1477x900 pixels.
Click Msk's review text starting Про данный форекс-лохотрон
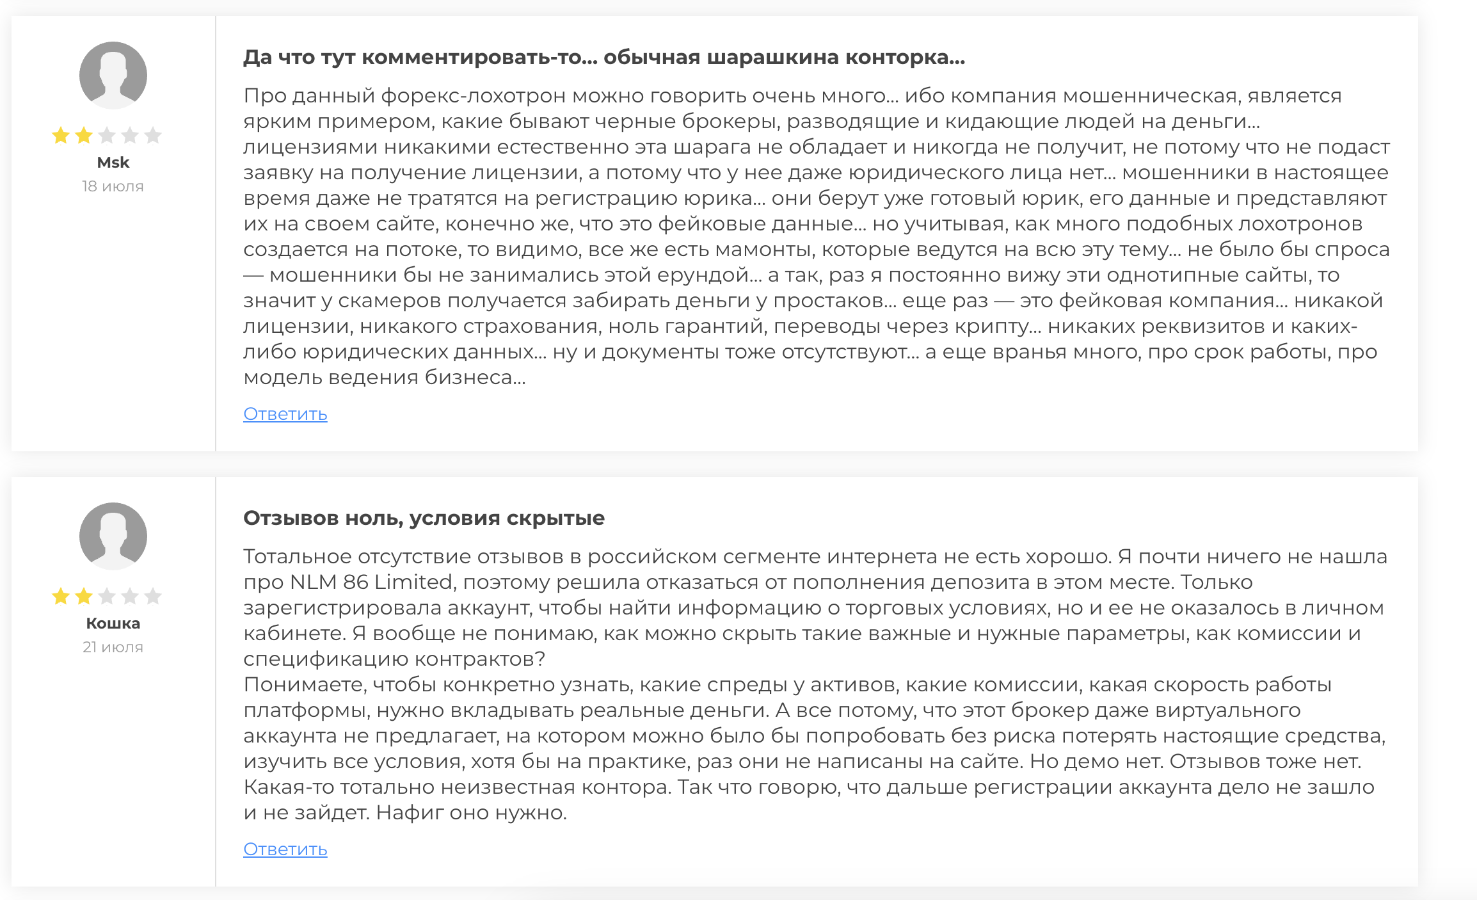(817, 236)
